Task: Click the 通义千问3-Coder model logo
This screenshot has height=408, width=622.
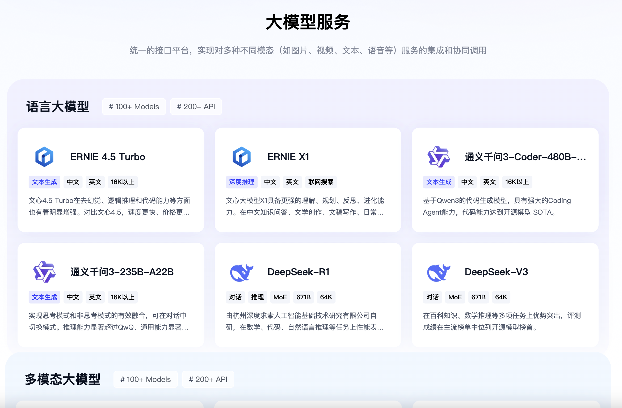Action: tap(439, 157)
